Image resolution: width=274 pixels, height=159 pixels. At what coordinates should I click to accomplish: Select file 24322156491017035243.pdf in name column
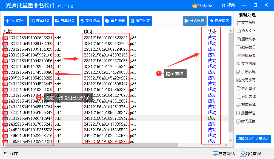35,124
